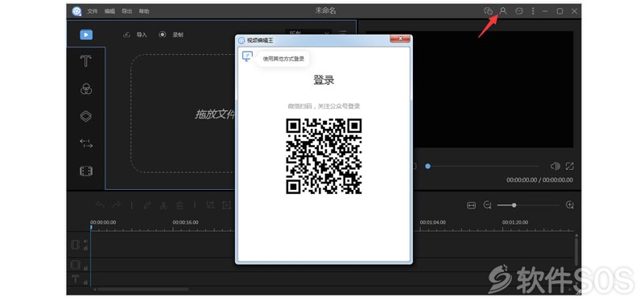
Task: Click the timeline horizontal scrollbar
Action: [x=143, y=290]
